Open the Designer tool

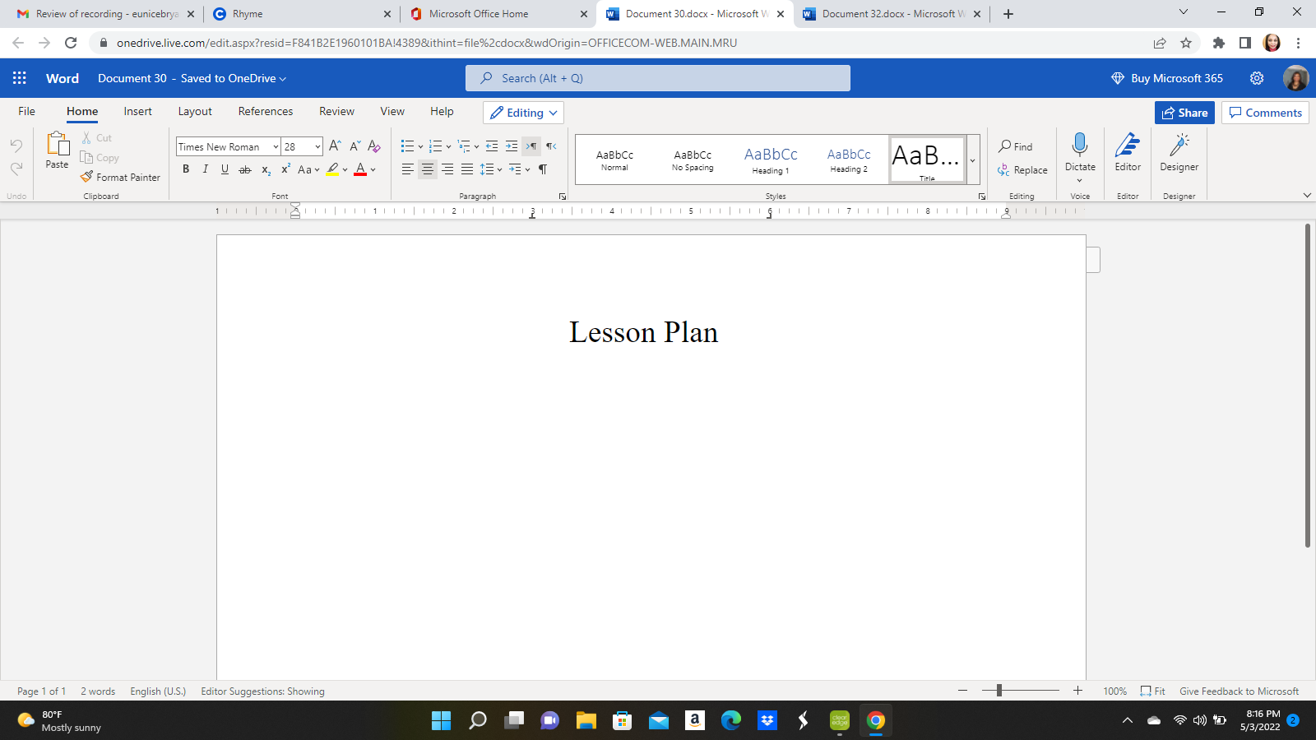click(1179, 152)
